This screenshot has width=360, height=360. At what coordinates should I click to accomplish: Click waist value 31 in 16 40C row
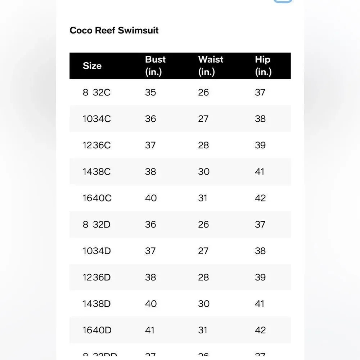pyautogui.click(x=202, y=198)
